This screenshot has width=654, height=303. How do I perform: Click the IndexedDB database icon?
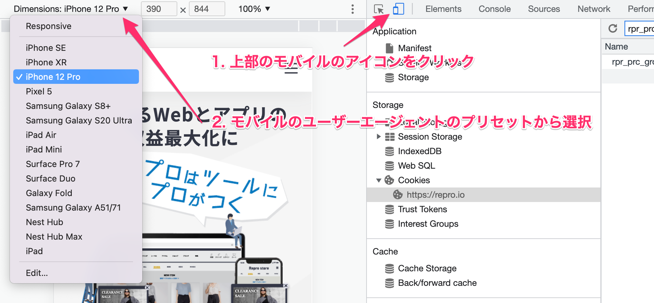[389, 151]
